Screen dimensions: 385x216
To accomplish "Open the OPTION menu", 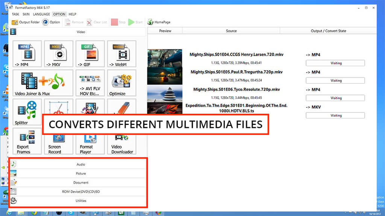I will coord(59,14).
